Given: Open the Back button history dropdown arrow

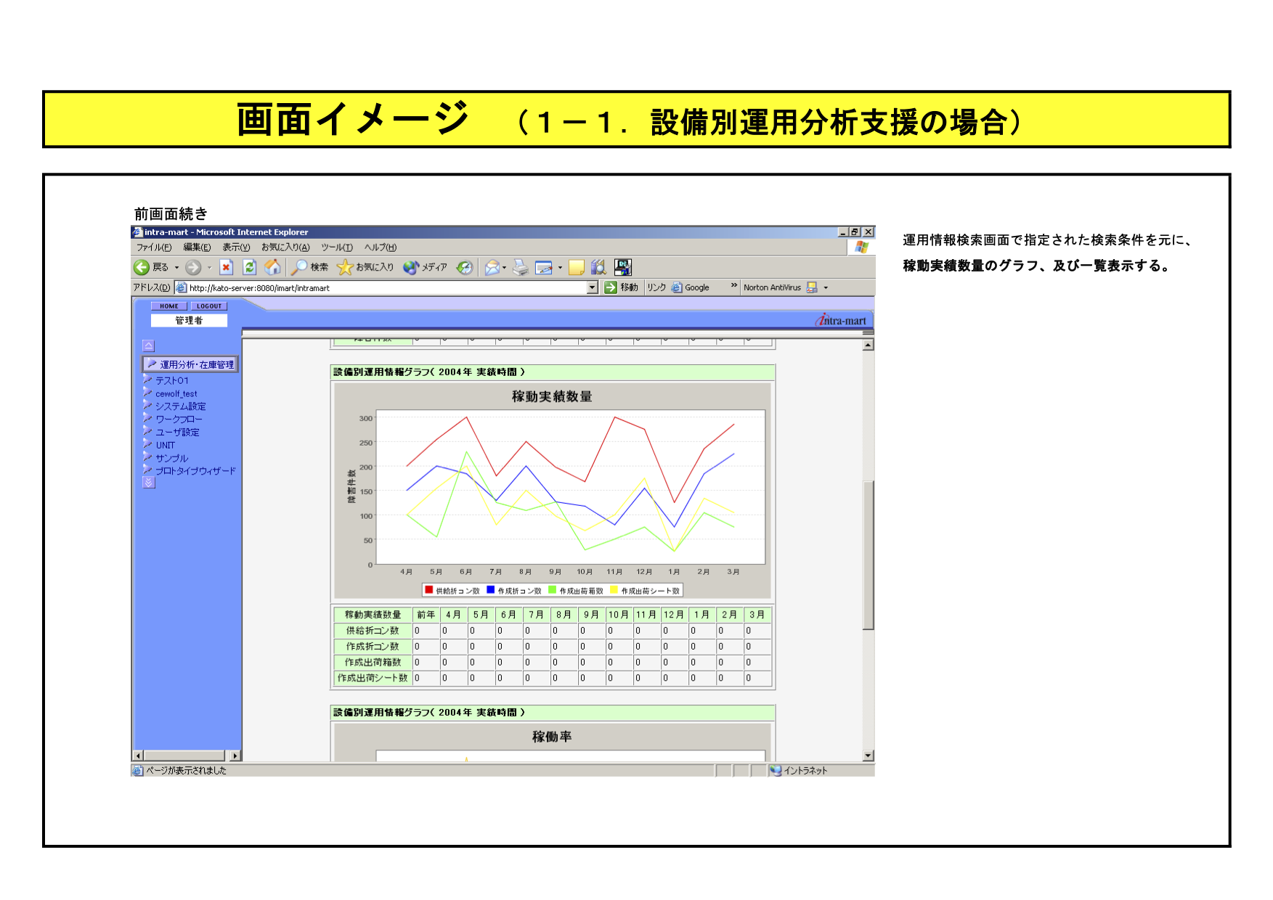Looking at the screenshot, I should coord(176,268).
